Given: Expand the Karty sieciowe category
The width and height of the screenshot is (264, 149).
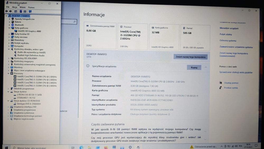Looking at the screenshot, I should click(x=9, y=37).
